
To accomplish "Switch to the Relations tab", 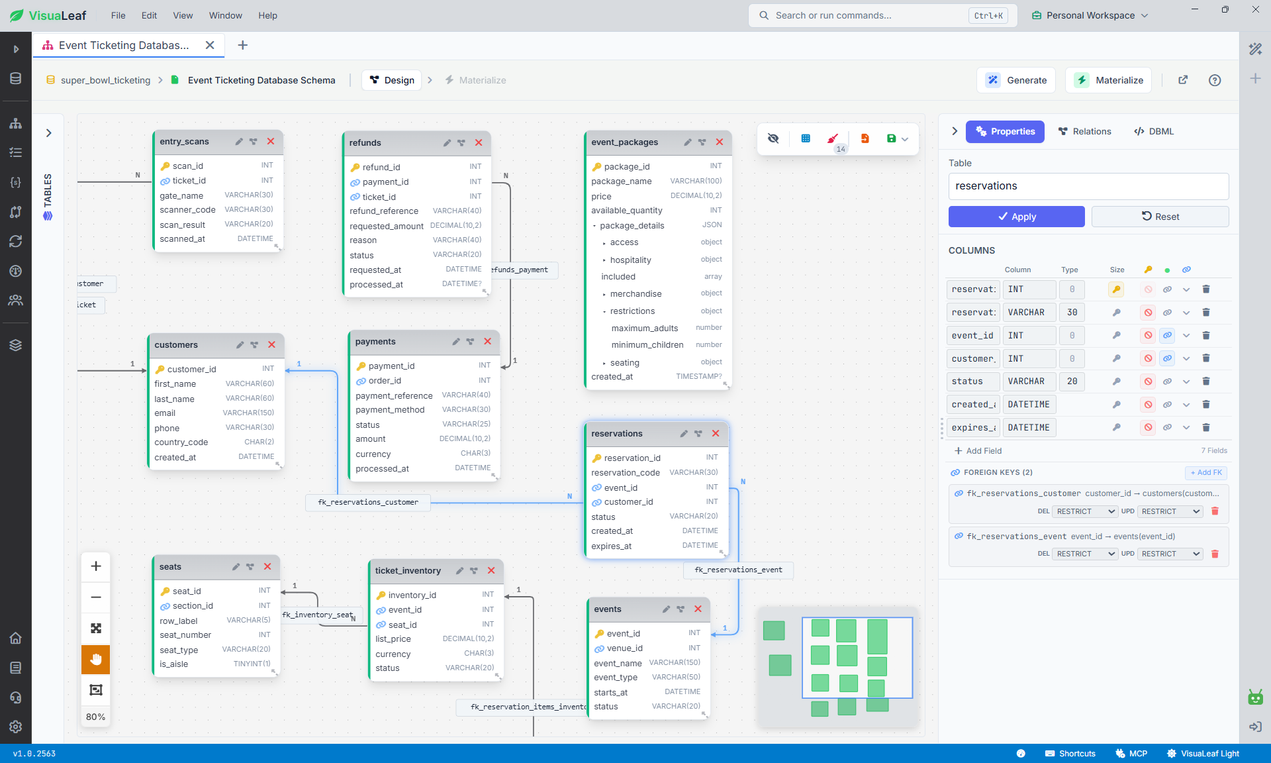I will point(1085,132).
